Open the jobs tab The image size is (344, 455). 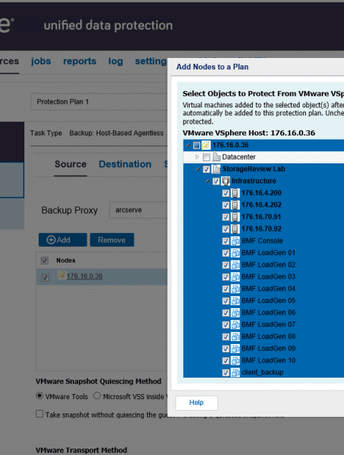click(41, 61)
